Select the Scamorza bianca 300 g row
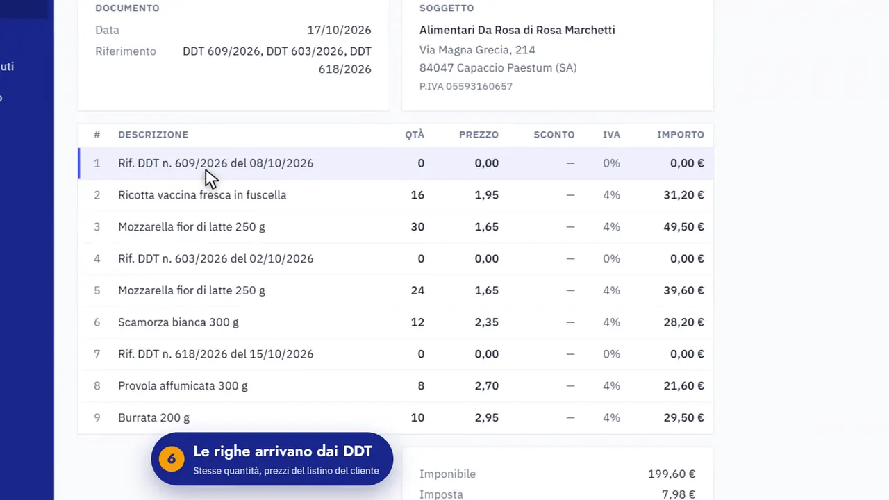This screenshot has height=500, width=889. pyautogui.click(x=396, y=322)
